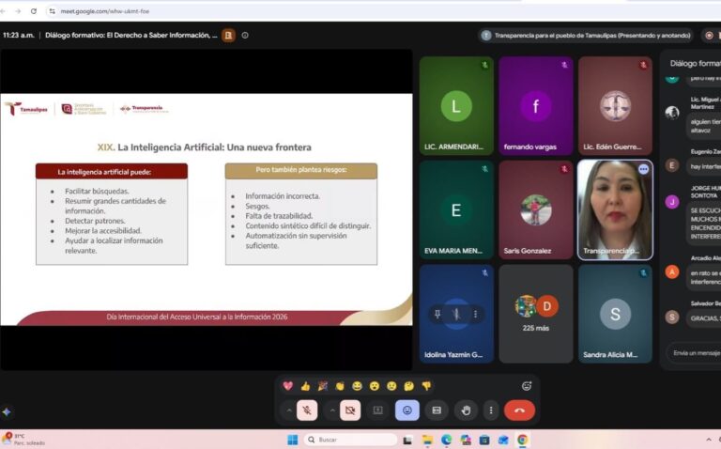Open Task View from taskbar
The image size is (721, 449).
point(407,441)
